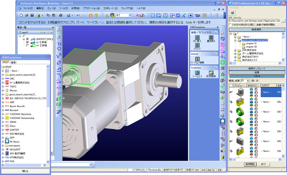
Task: Toggle the w1 workplane checkbox
Action: coord(28,46)
